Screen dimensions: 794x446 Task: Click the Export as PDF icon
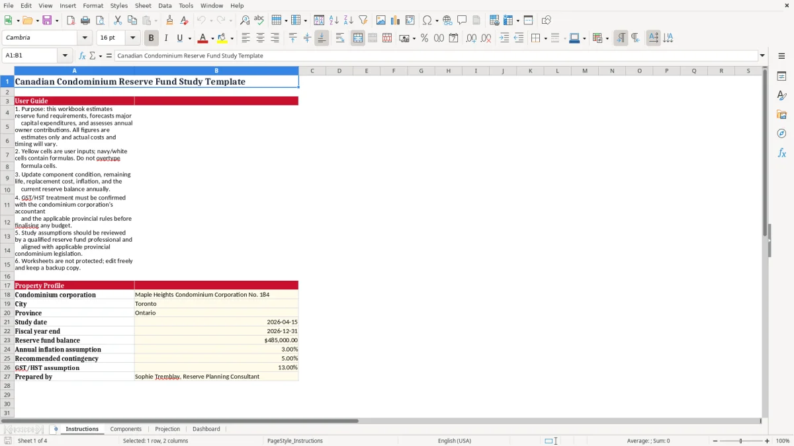pyautogui.click(x=70, y=20)
